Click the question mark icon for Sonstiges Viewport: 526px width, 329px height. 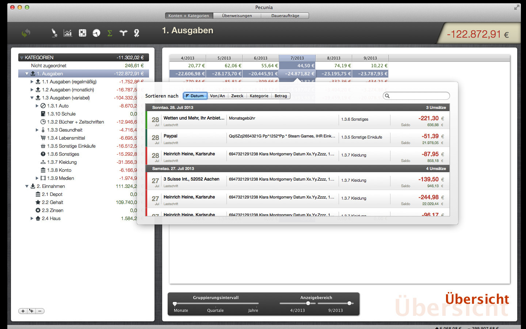pyautogui.click(x=43, y=154)
